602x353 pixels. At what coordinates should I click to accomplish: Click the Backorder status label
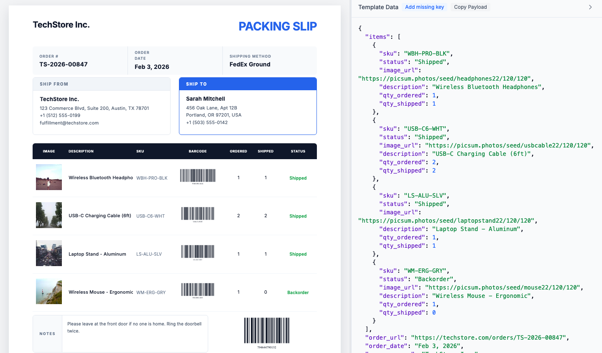pyautogui.click(x=298, y=292)
